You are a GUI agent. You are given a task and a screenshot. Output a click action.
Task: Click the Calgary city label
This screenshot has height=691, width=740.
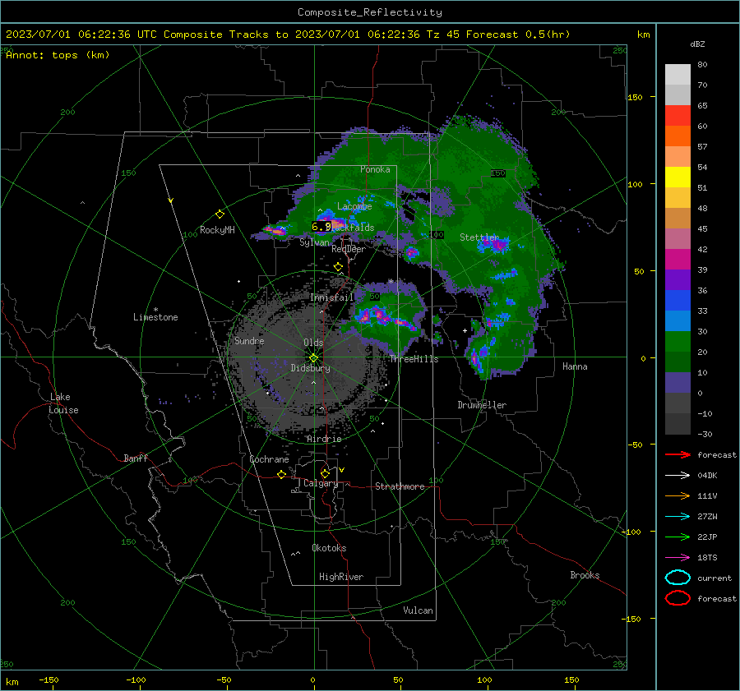point(321,483)
